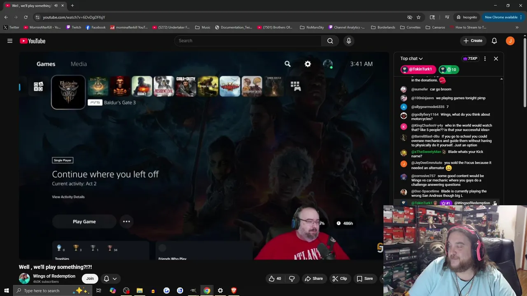The height and width of the screenshot is (296, 527).
Task: Click the Windows taskbar search box
Action: (x=54, y=291)
